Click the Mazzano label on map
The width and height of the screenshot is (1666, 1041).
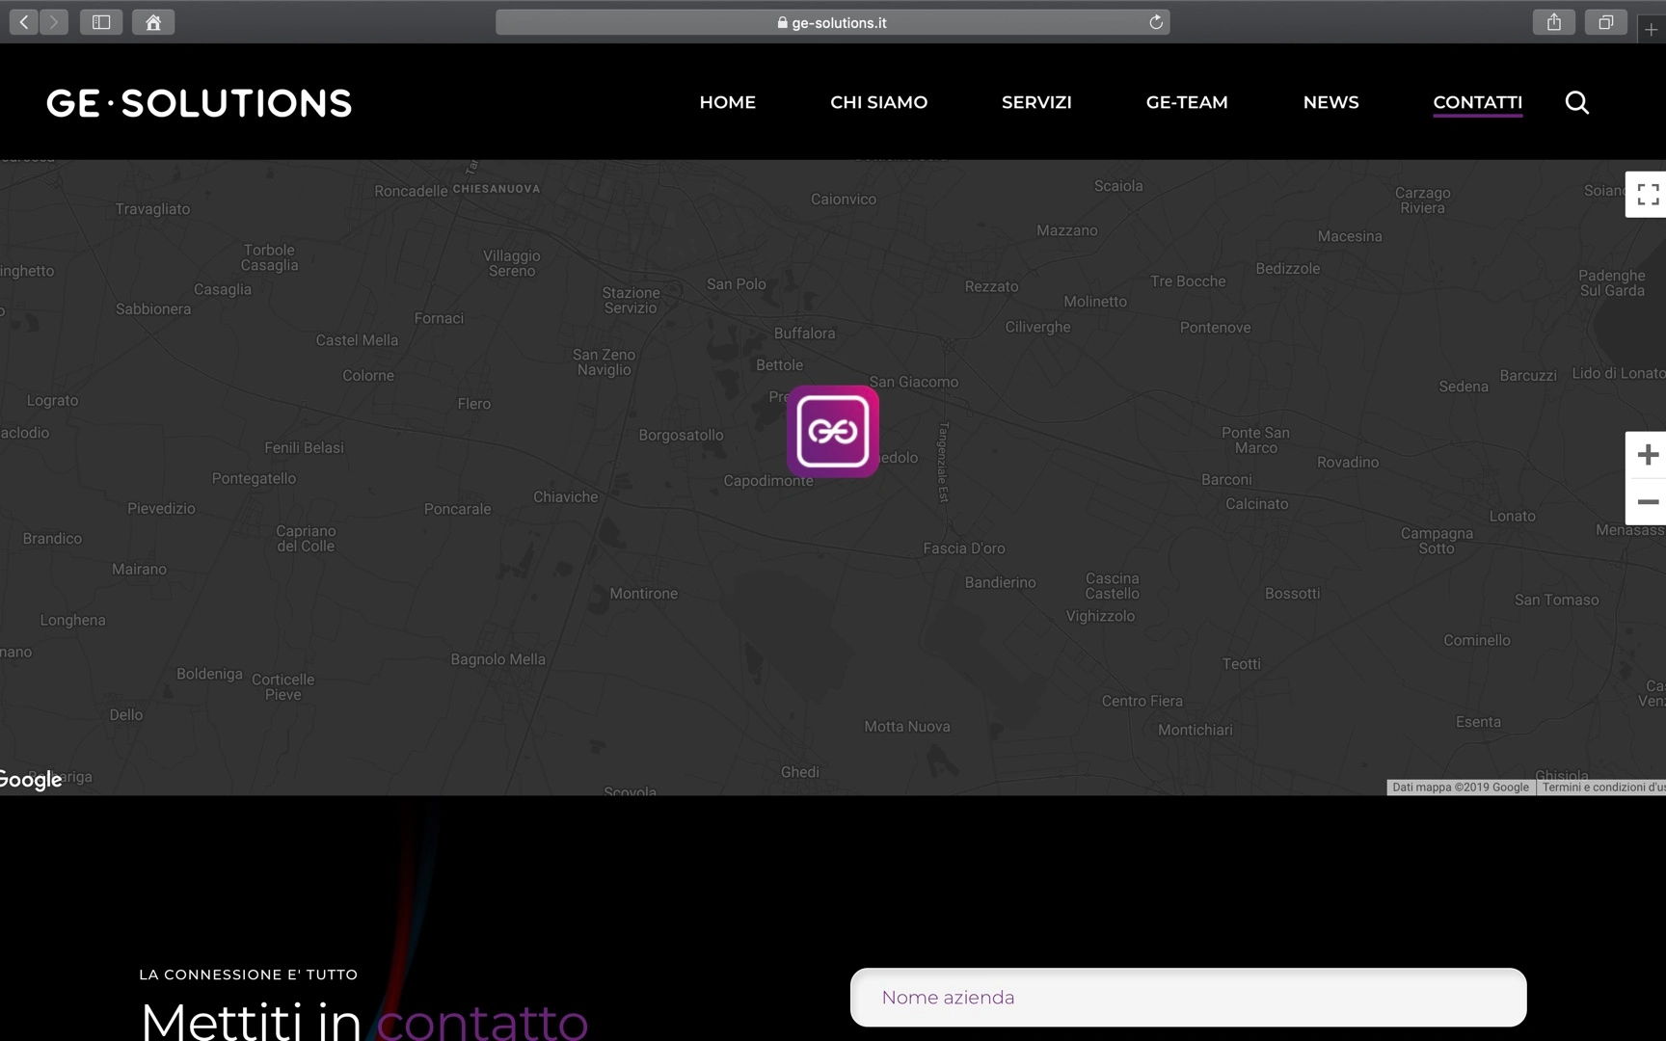[1067, 230]
